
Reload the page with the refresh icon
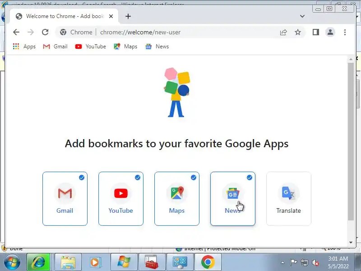tap(45, 32)
